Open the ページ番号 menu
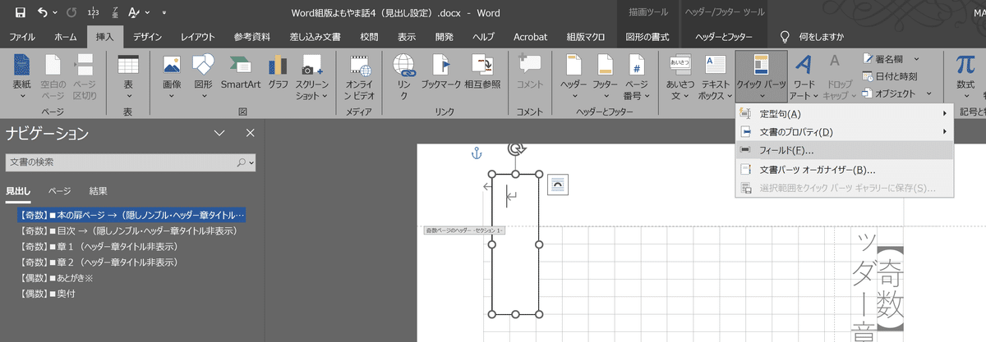The width and height of the screenshot is (986, 342). click(637, 79)
